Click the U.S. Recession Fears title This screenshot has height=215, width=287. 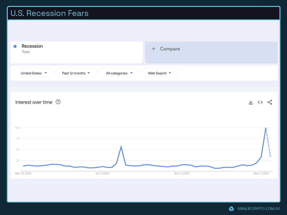[x=49, y=13]
